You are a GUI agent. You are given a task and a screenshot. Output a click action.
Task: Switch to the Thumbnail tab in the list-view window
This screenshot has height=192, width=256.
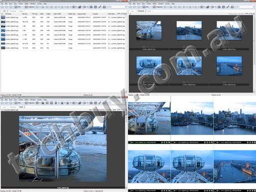(x=13, y=11)
